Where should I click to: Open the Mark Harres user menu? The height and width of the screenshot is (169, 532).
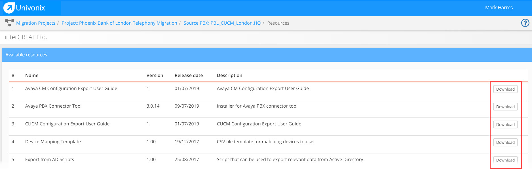click(x=499, y=8)
